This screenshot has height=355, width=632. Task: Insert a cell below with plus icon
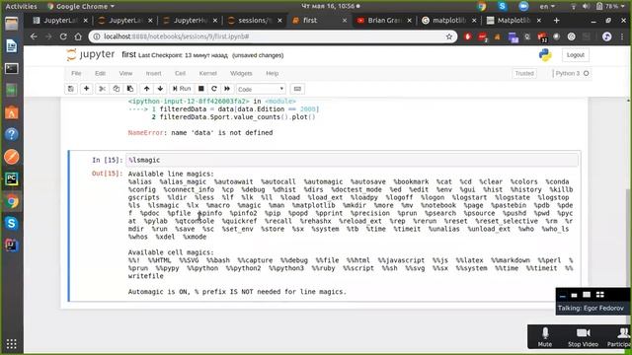point(86,89)
